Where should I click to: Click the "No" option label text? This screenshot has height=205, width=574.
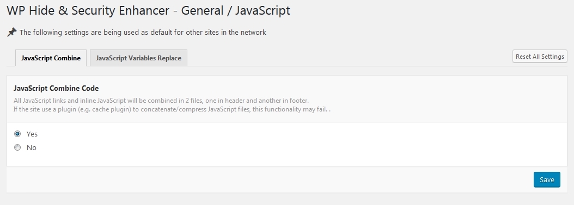click(x=32, y=147)
